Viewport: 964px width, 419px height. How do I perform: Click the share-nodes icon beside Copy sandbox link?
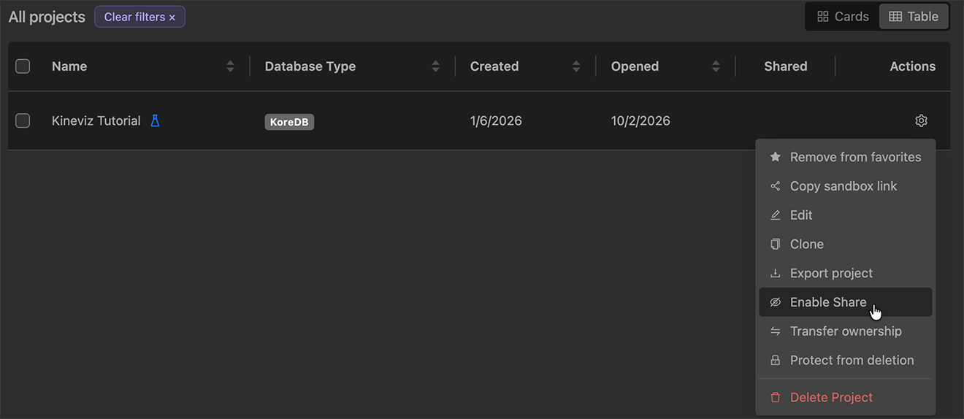point(776,186)
